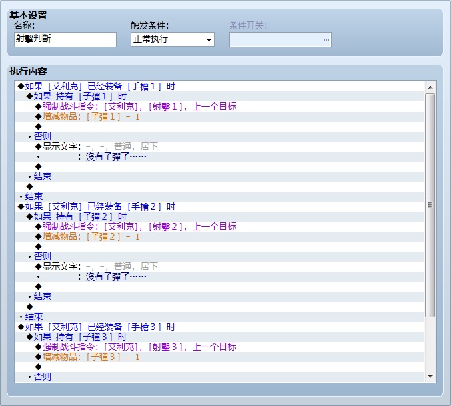Select the 结束 row just above 手槍2 condition
Image resolution: width=451 pixels, height=406 pixels.
tap(219, 197)
